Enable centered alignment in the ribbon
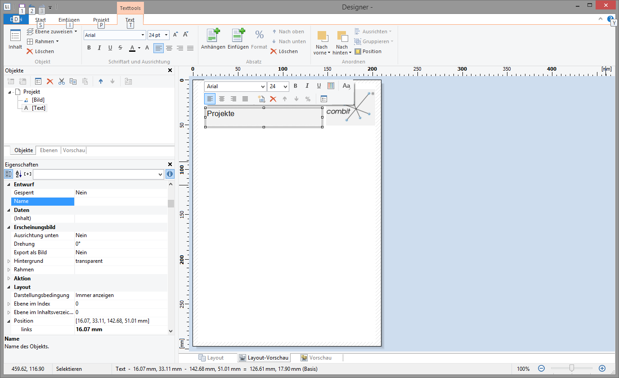619x378 pixels. point(169,48)
